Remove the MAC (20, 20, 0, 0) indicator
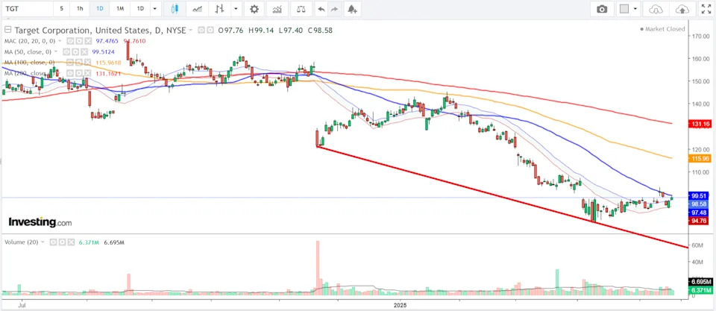 point(88,41)
